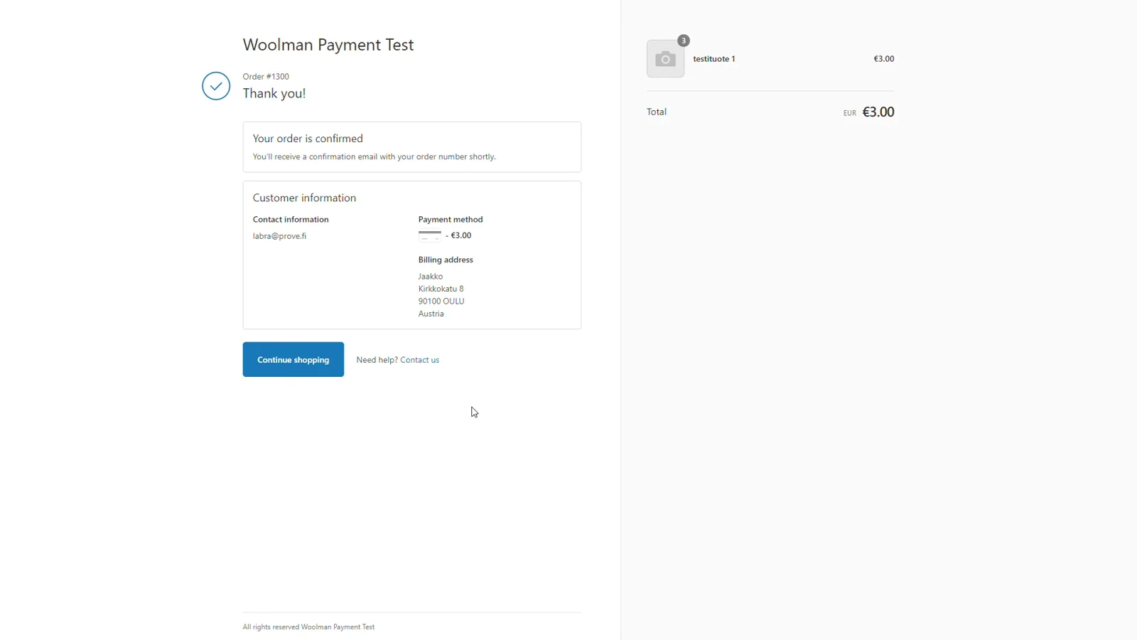Click the quantity badge showing 3
This screenshot has width=1137, height=640.
click(x=684, y=41)
